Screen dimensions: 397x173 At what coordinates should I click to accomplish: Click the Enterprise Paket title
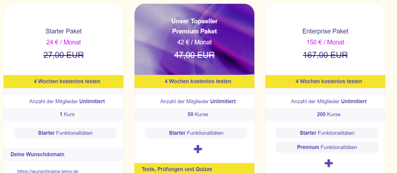(x=325, y=31)
